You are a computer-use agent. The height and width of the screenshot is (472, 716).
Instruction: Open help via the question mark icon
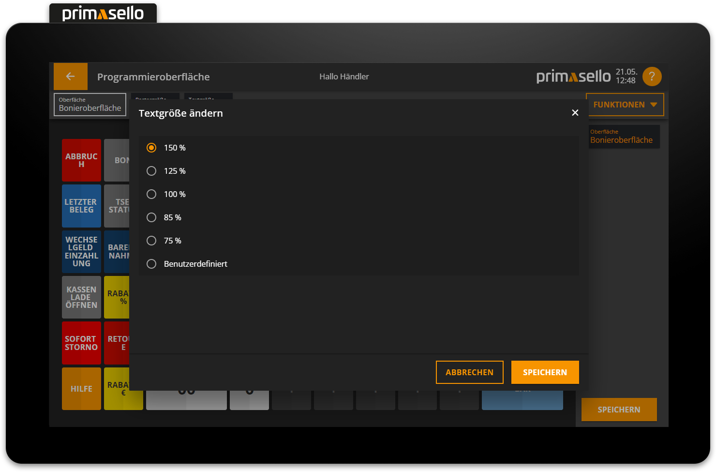652,76
